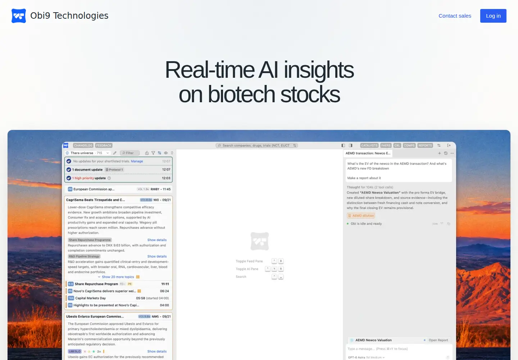The height and width of the screenshot is (360, 518).
Task: Toggle the left feed pane icon
Action: point(343,145)
